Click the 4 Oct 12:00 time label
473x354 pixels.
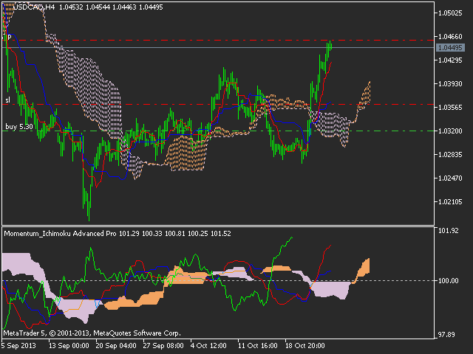point(208,345)
